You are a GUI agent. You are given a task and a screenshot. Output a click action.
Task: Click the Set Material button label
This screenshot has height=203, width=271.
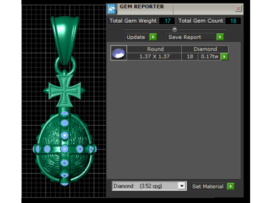(x=208, y=187)
